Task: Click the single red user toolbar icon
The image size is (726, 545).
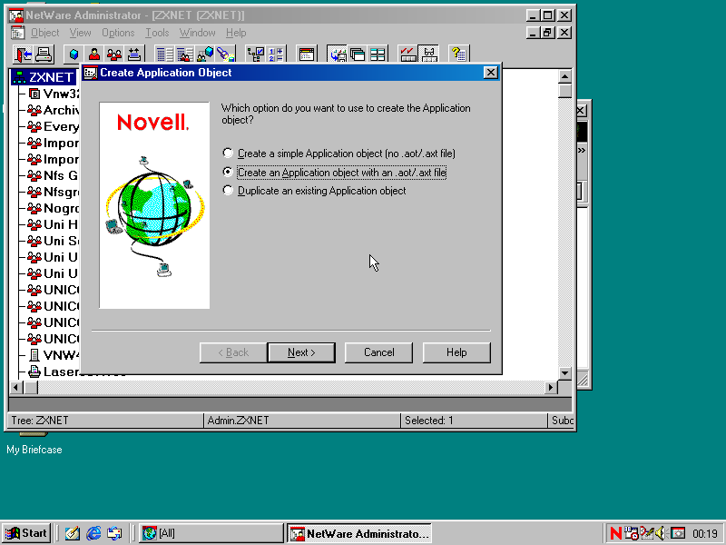Action: pos(94,54)
